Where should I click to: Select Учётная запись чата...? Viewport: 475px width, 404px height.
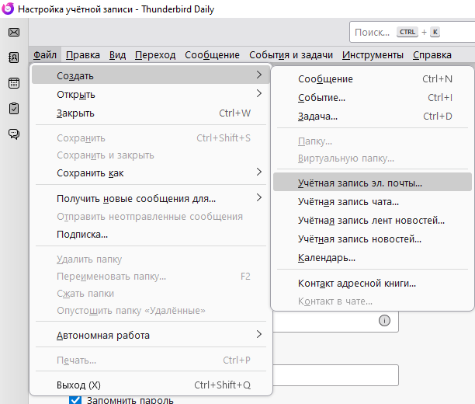tap(373, 202)
